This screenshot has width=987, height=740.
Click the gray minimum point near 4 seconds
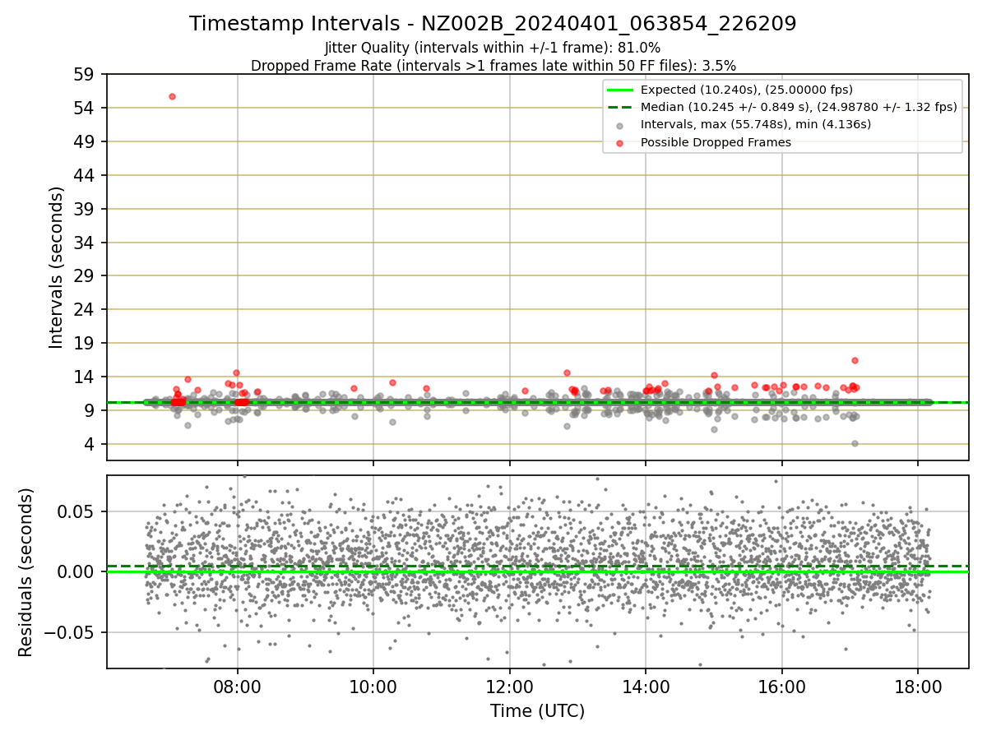coord(855,443)
